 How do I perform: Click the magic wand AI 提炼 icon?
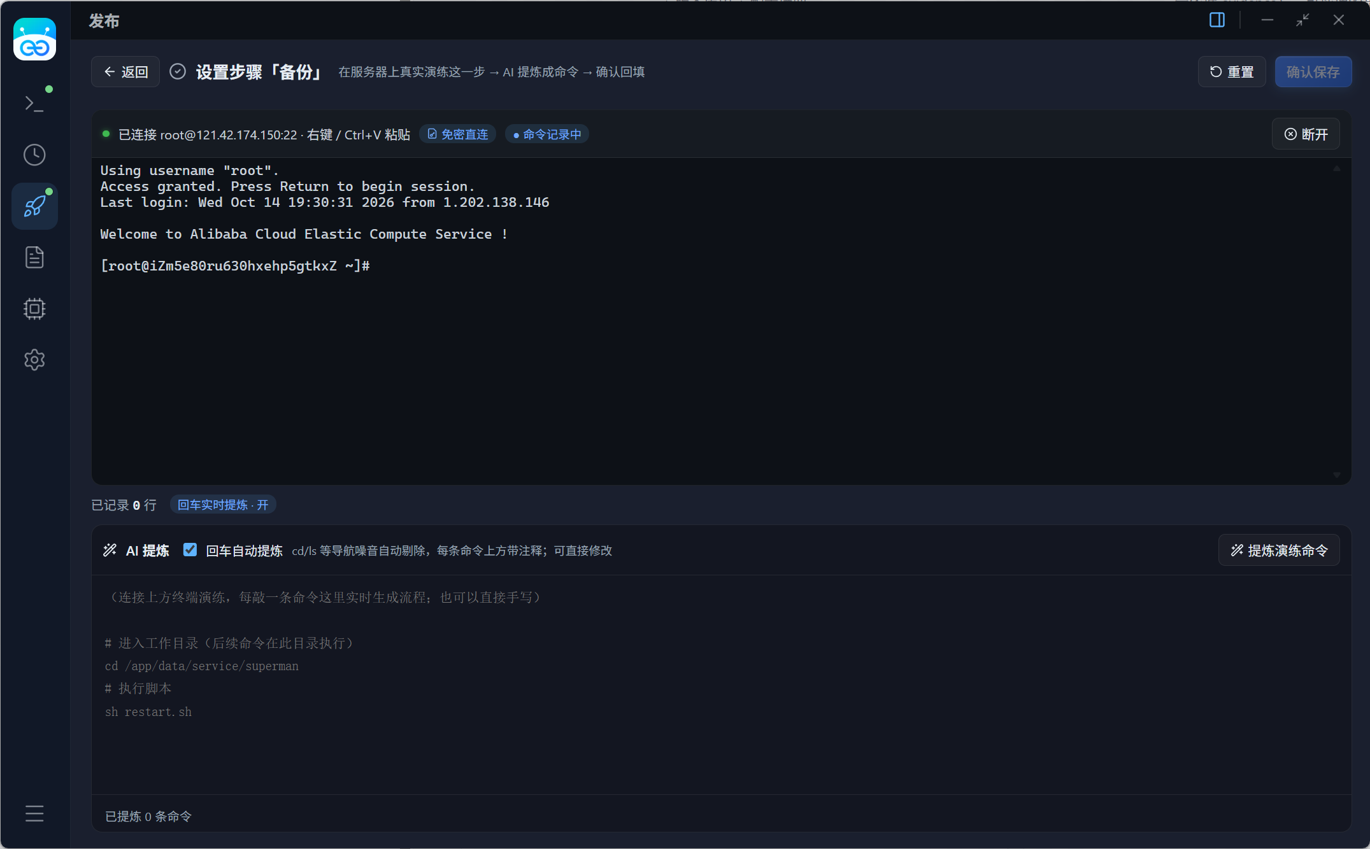(110, 550)
